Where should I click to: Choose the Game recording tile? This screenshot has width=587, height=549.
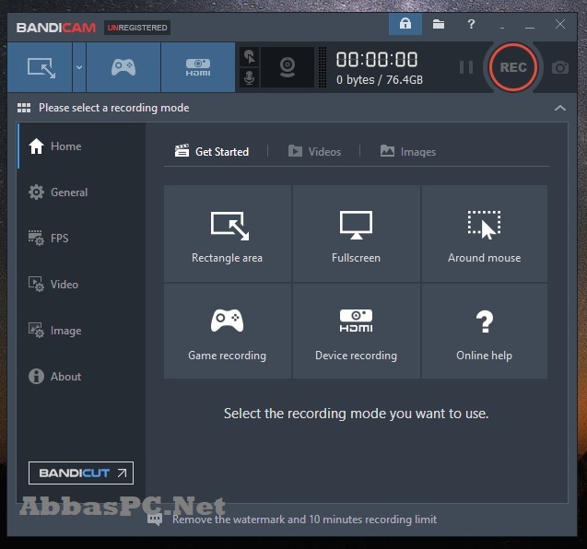coord(228,332)
